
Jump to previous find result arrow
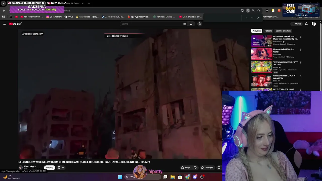[246, 18]
